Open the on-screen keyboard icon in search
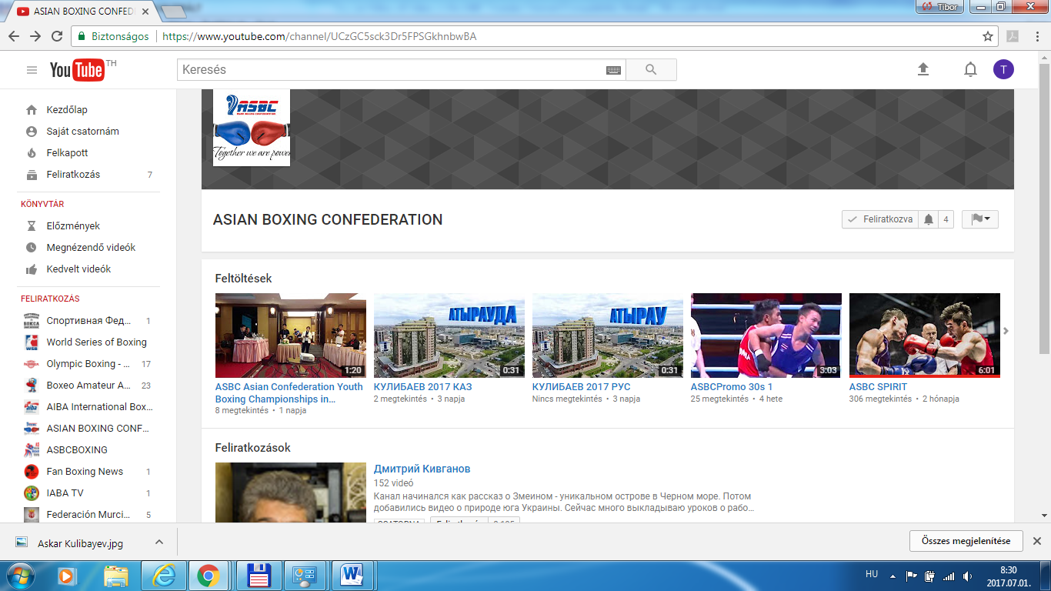Screen dimensions: 1051x591 pos(613,70)
